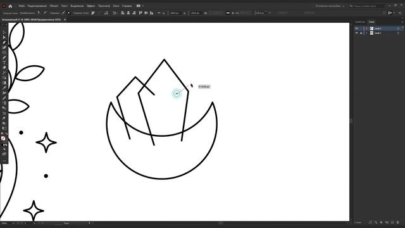This screenshot has width=405, height=228.
Task: Open the Справка menu
Action: (127, 6)
